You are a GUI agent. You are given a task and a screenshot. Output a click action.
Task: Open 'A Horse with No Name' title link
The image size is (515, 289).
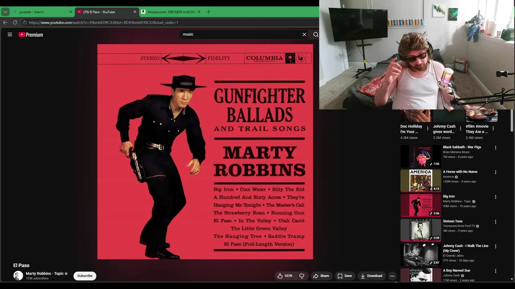(x=460, y=172)
